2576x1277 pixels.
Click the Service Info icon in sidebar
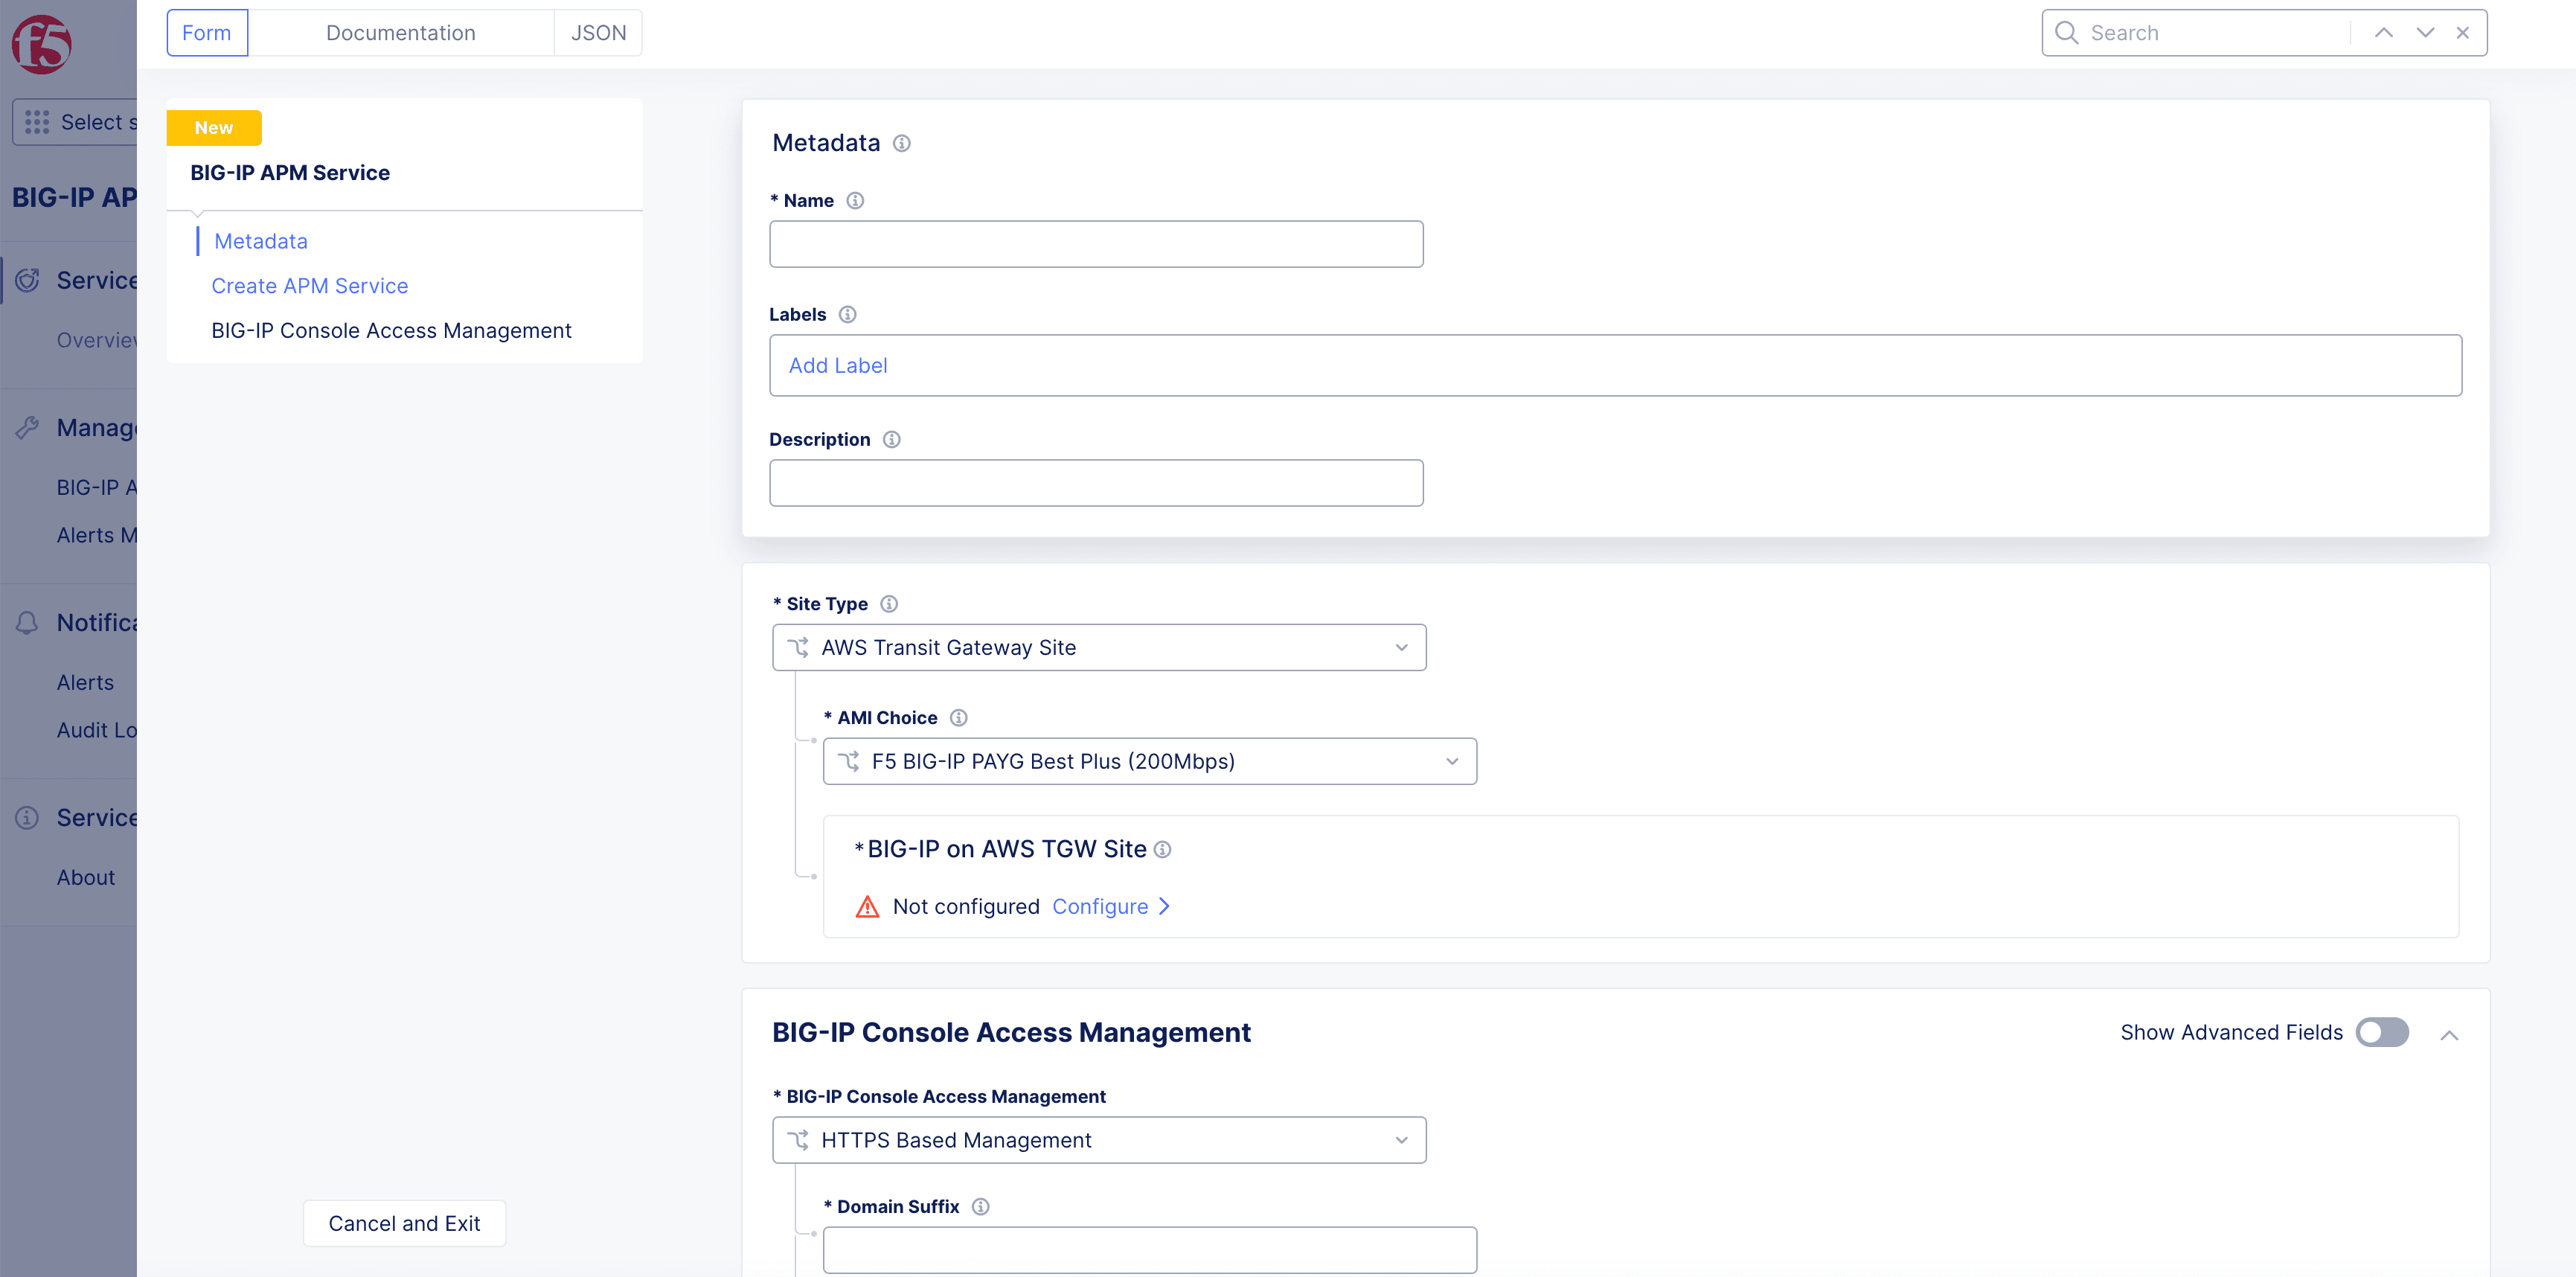click(x=28, y=818)
